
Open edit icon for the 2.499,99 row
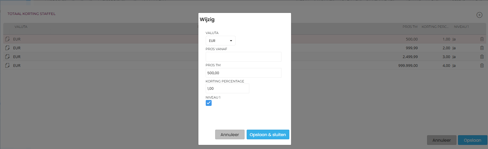click(7, 57)
